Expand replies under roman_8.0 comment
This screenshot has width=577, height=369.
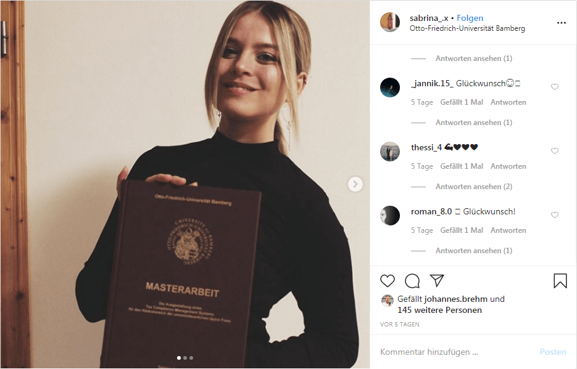(473, 251)
